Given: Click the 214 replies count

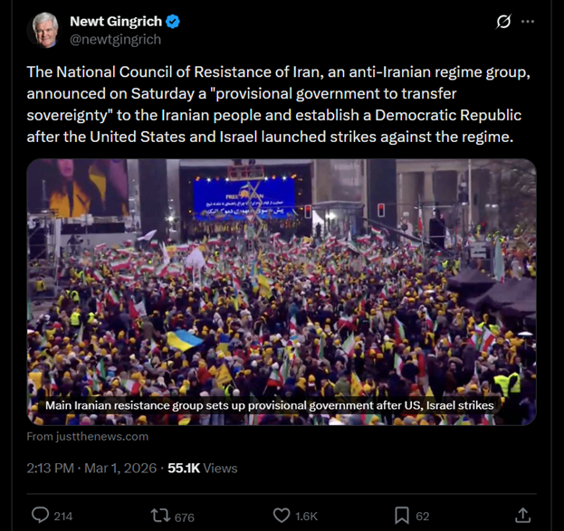Looking at the screenshot, I should coord(63,517).
